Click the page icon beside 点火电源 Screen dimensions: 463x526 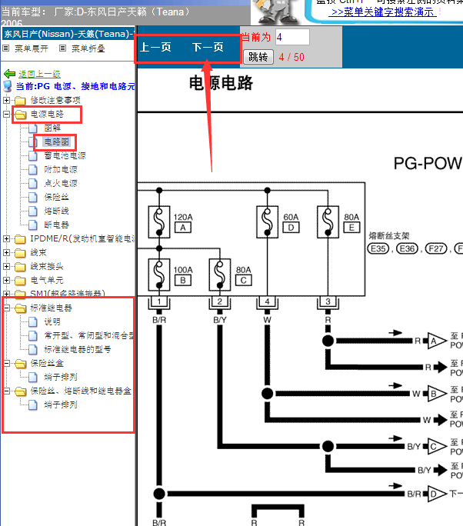click(x=33, y=184)
